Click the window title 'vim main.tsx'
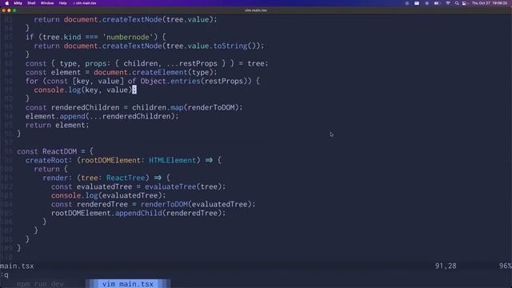Image resolution: width=512 pixels, height=288 pixels. pos(256,10)
